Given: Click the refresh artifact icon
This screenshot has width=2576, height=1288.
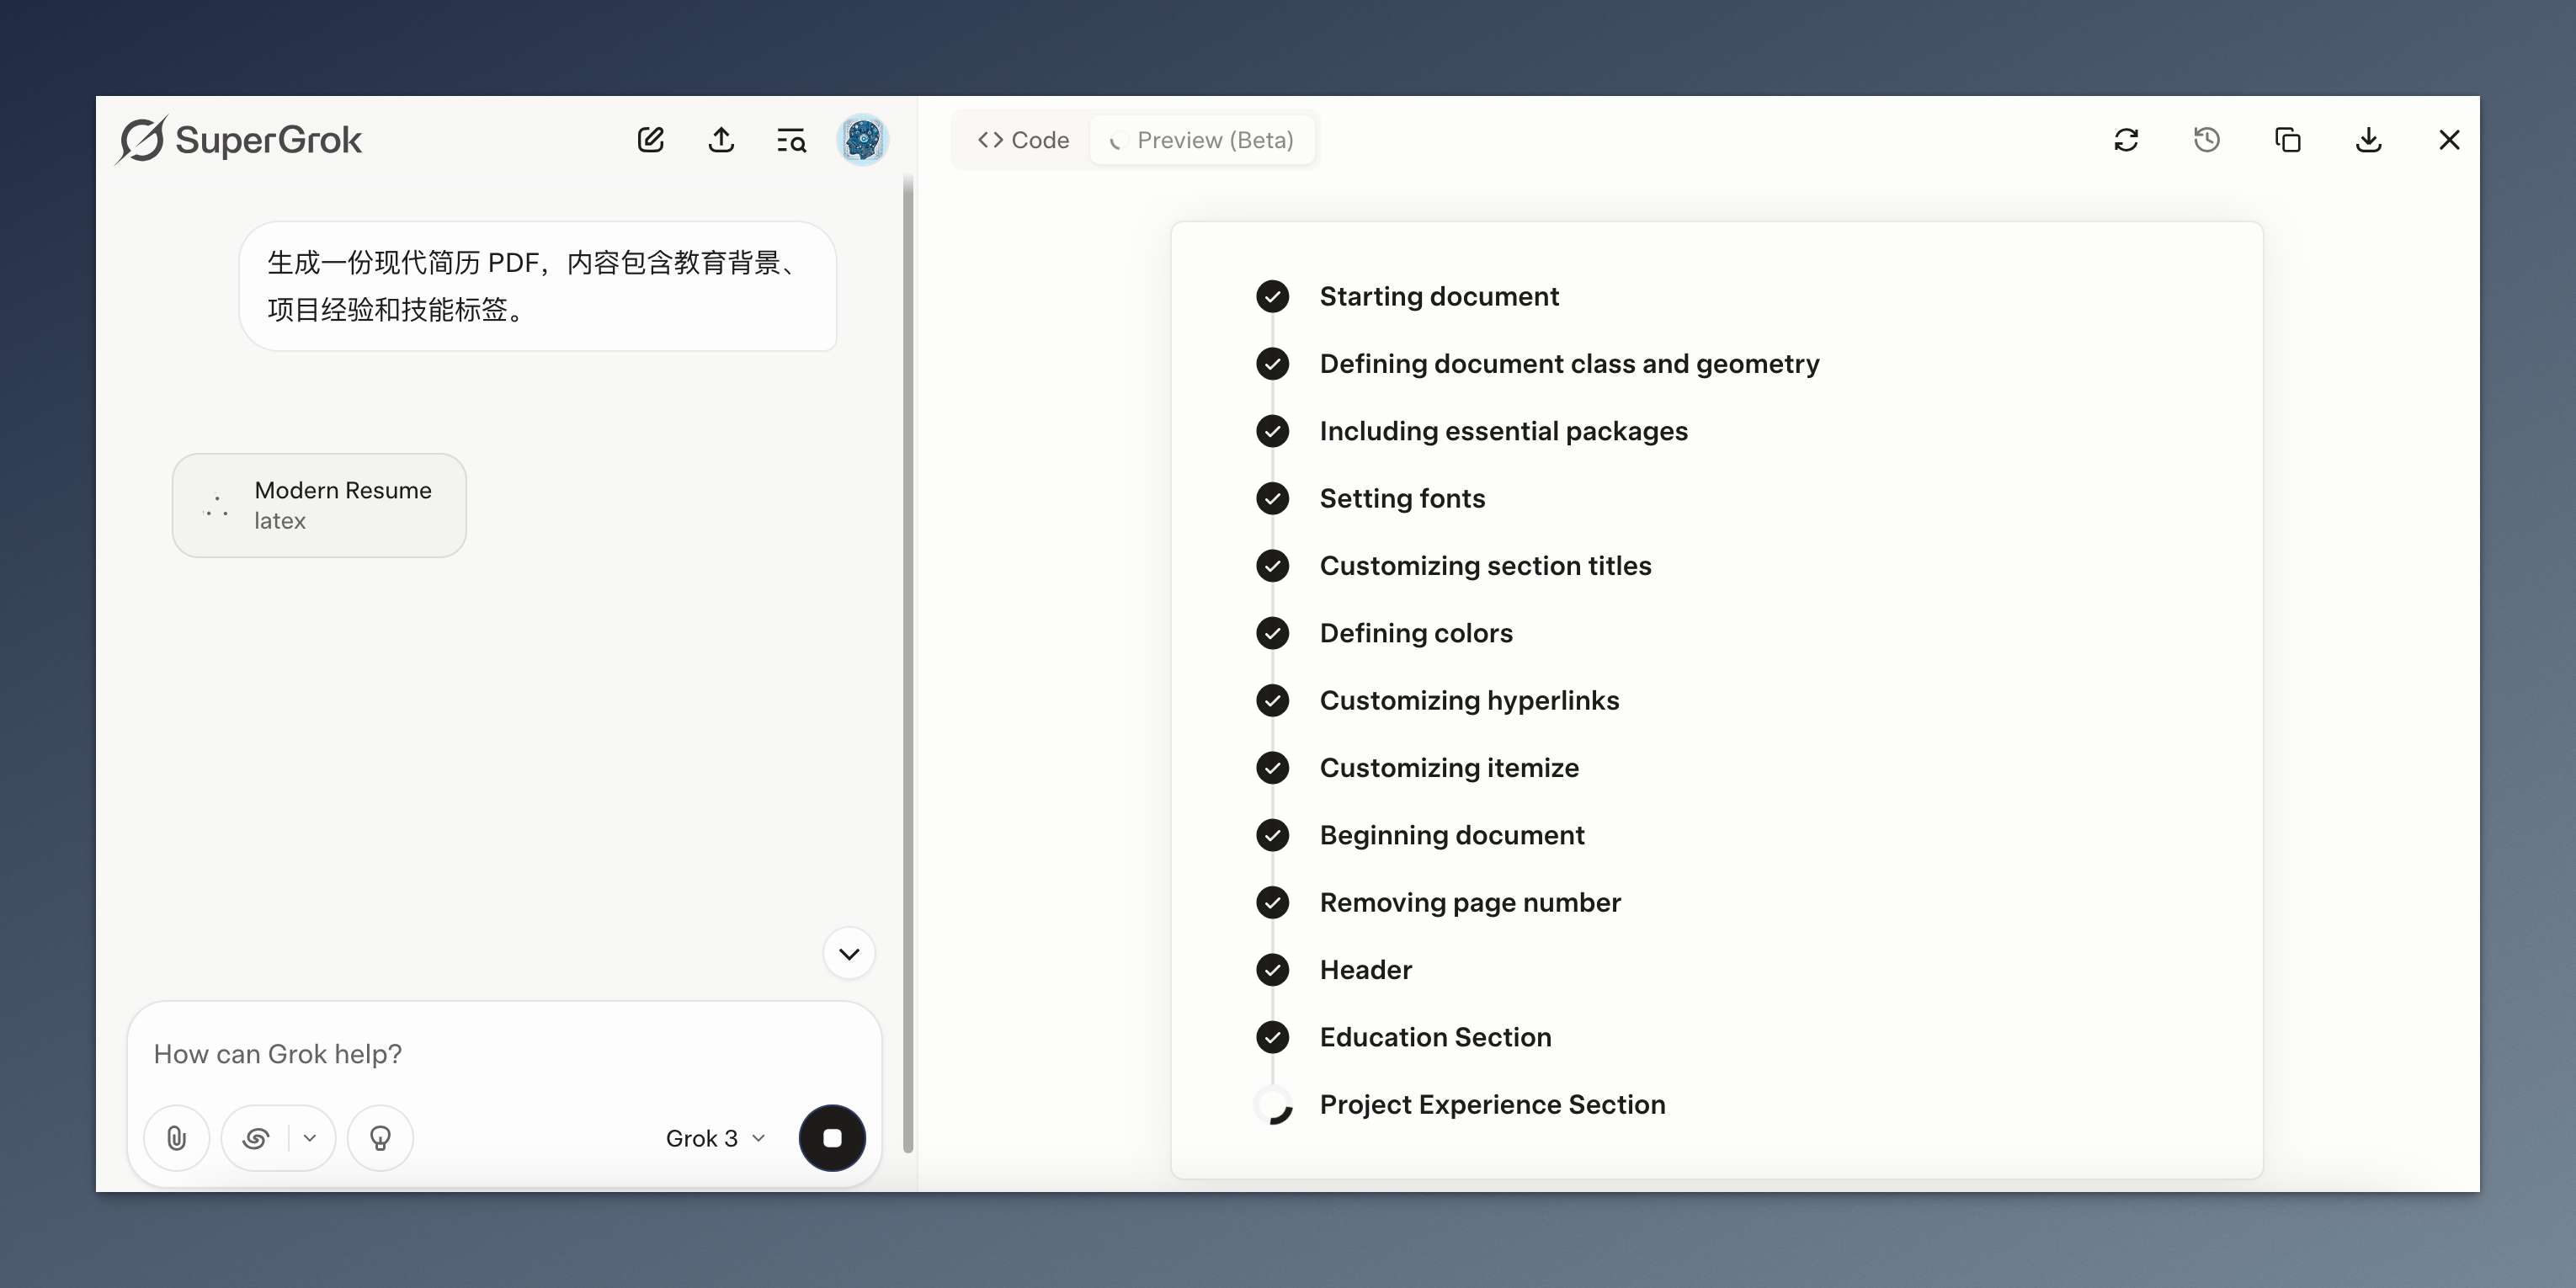Looking at the screenshot, I should (2126, 140).
